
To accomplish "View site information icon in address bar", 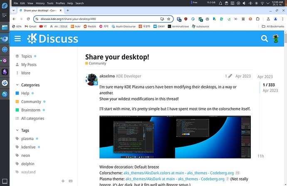I will (37, 19).
